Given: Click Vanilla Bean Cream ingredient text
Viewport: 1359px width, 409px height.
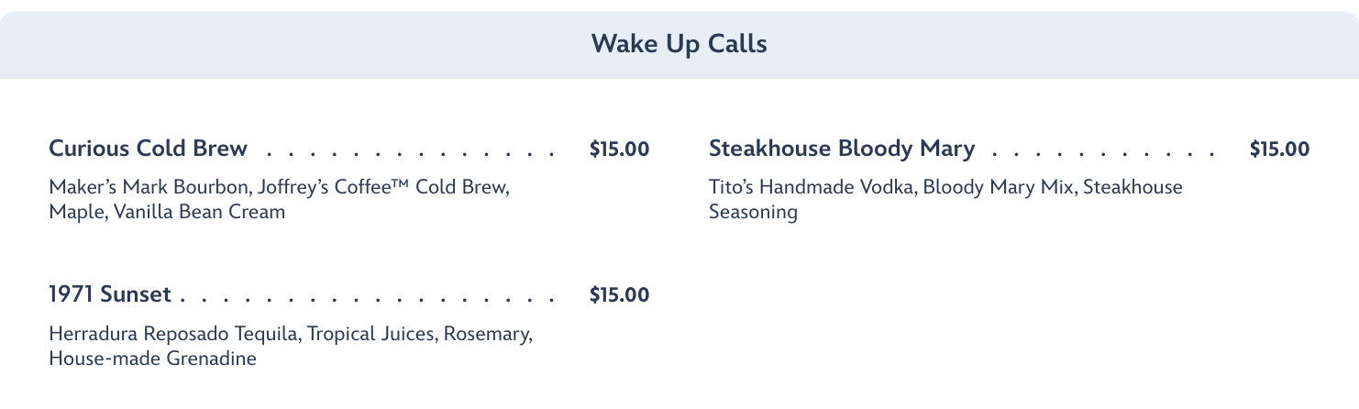Looking at the screenshot, I should pos(200,212).
